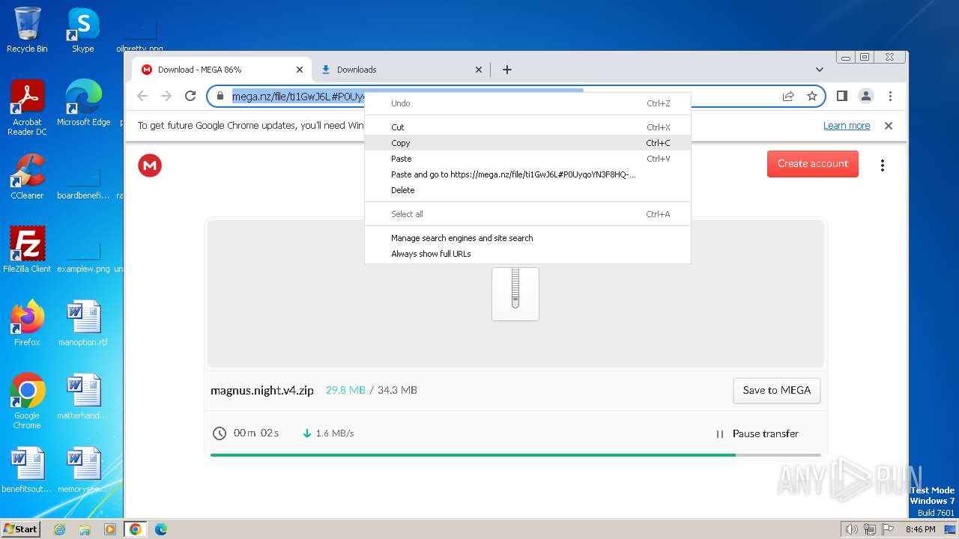
Task: Open the Chrome three-dot menu
Action: (x=890, y=96)
